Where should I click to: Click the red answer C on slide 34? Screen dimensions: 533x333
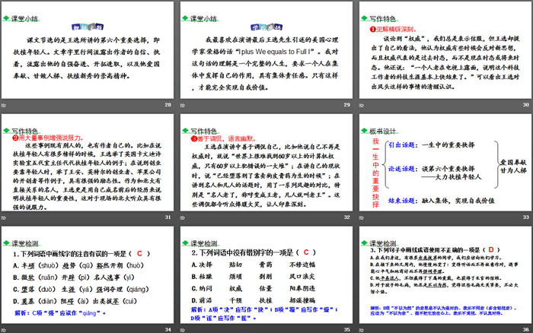pyautogui.click(x=139, y=254)
